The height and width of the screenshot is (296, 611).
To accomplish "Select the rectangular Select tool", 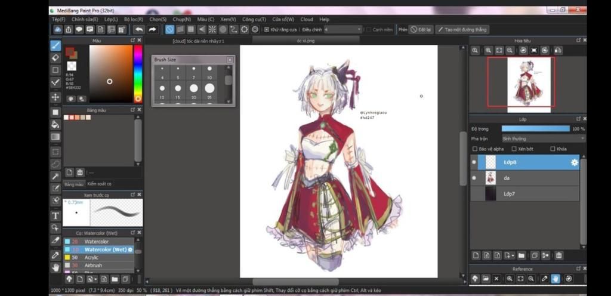I will [55, 152].
